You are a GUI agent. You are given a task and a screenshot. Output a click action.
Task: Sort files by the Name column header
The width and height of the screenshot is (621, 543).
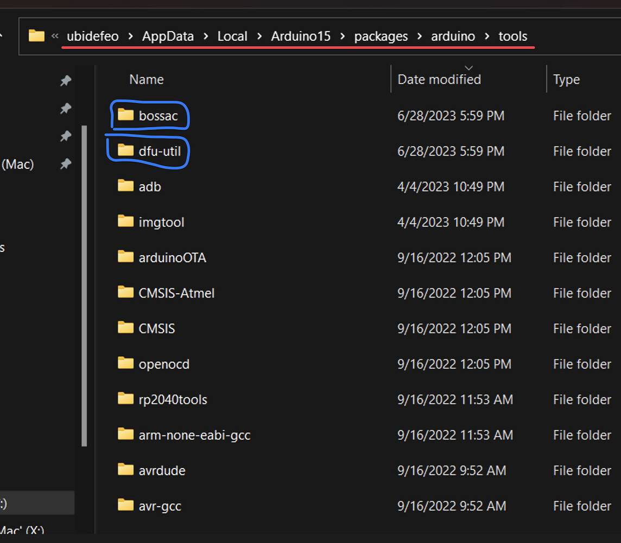coord(146,79)
